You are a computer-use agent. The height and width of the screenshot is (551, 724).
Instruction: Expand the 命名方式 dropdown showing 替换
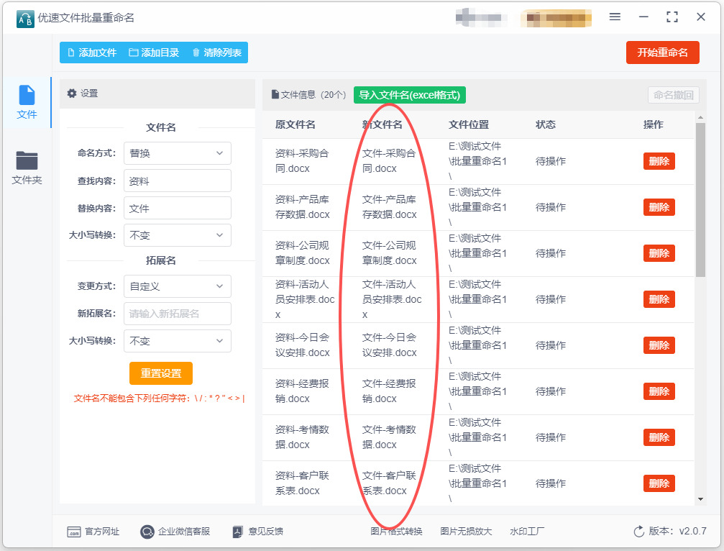(177, 153)
